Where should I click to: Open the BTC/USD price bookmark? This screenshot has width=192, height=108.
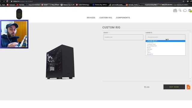[116, 5]
